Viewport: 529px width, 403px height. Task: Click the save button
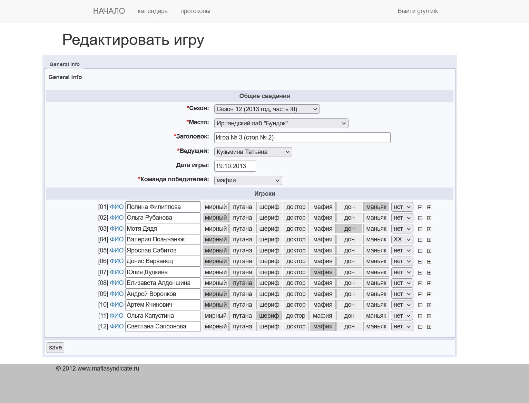point(55,347)
